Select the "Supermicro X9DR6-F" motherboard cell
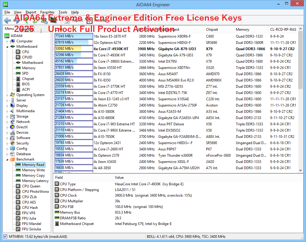This screenshot has width=306, height=242. point(174,36)
